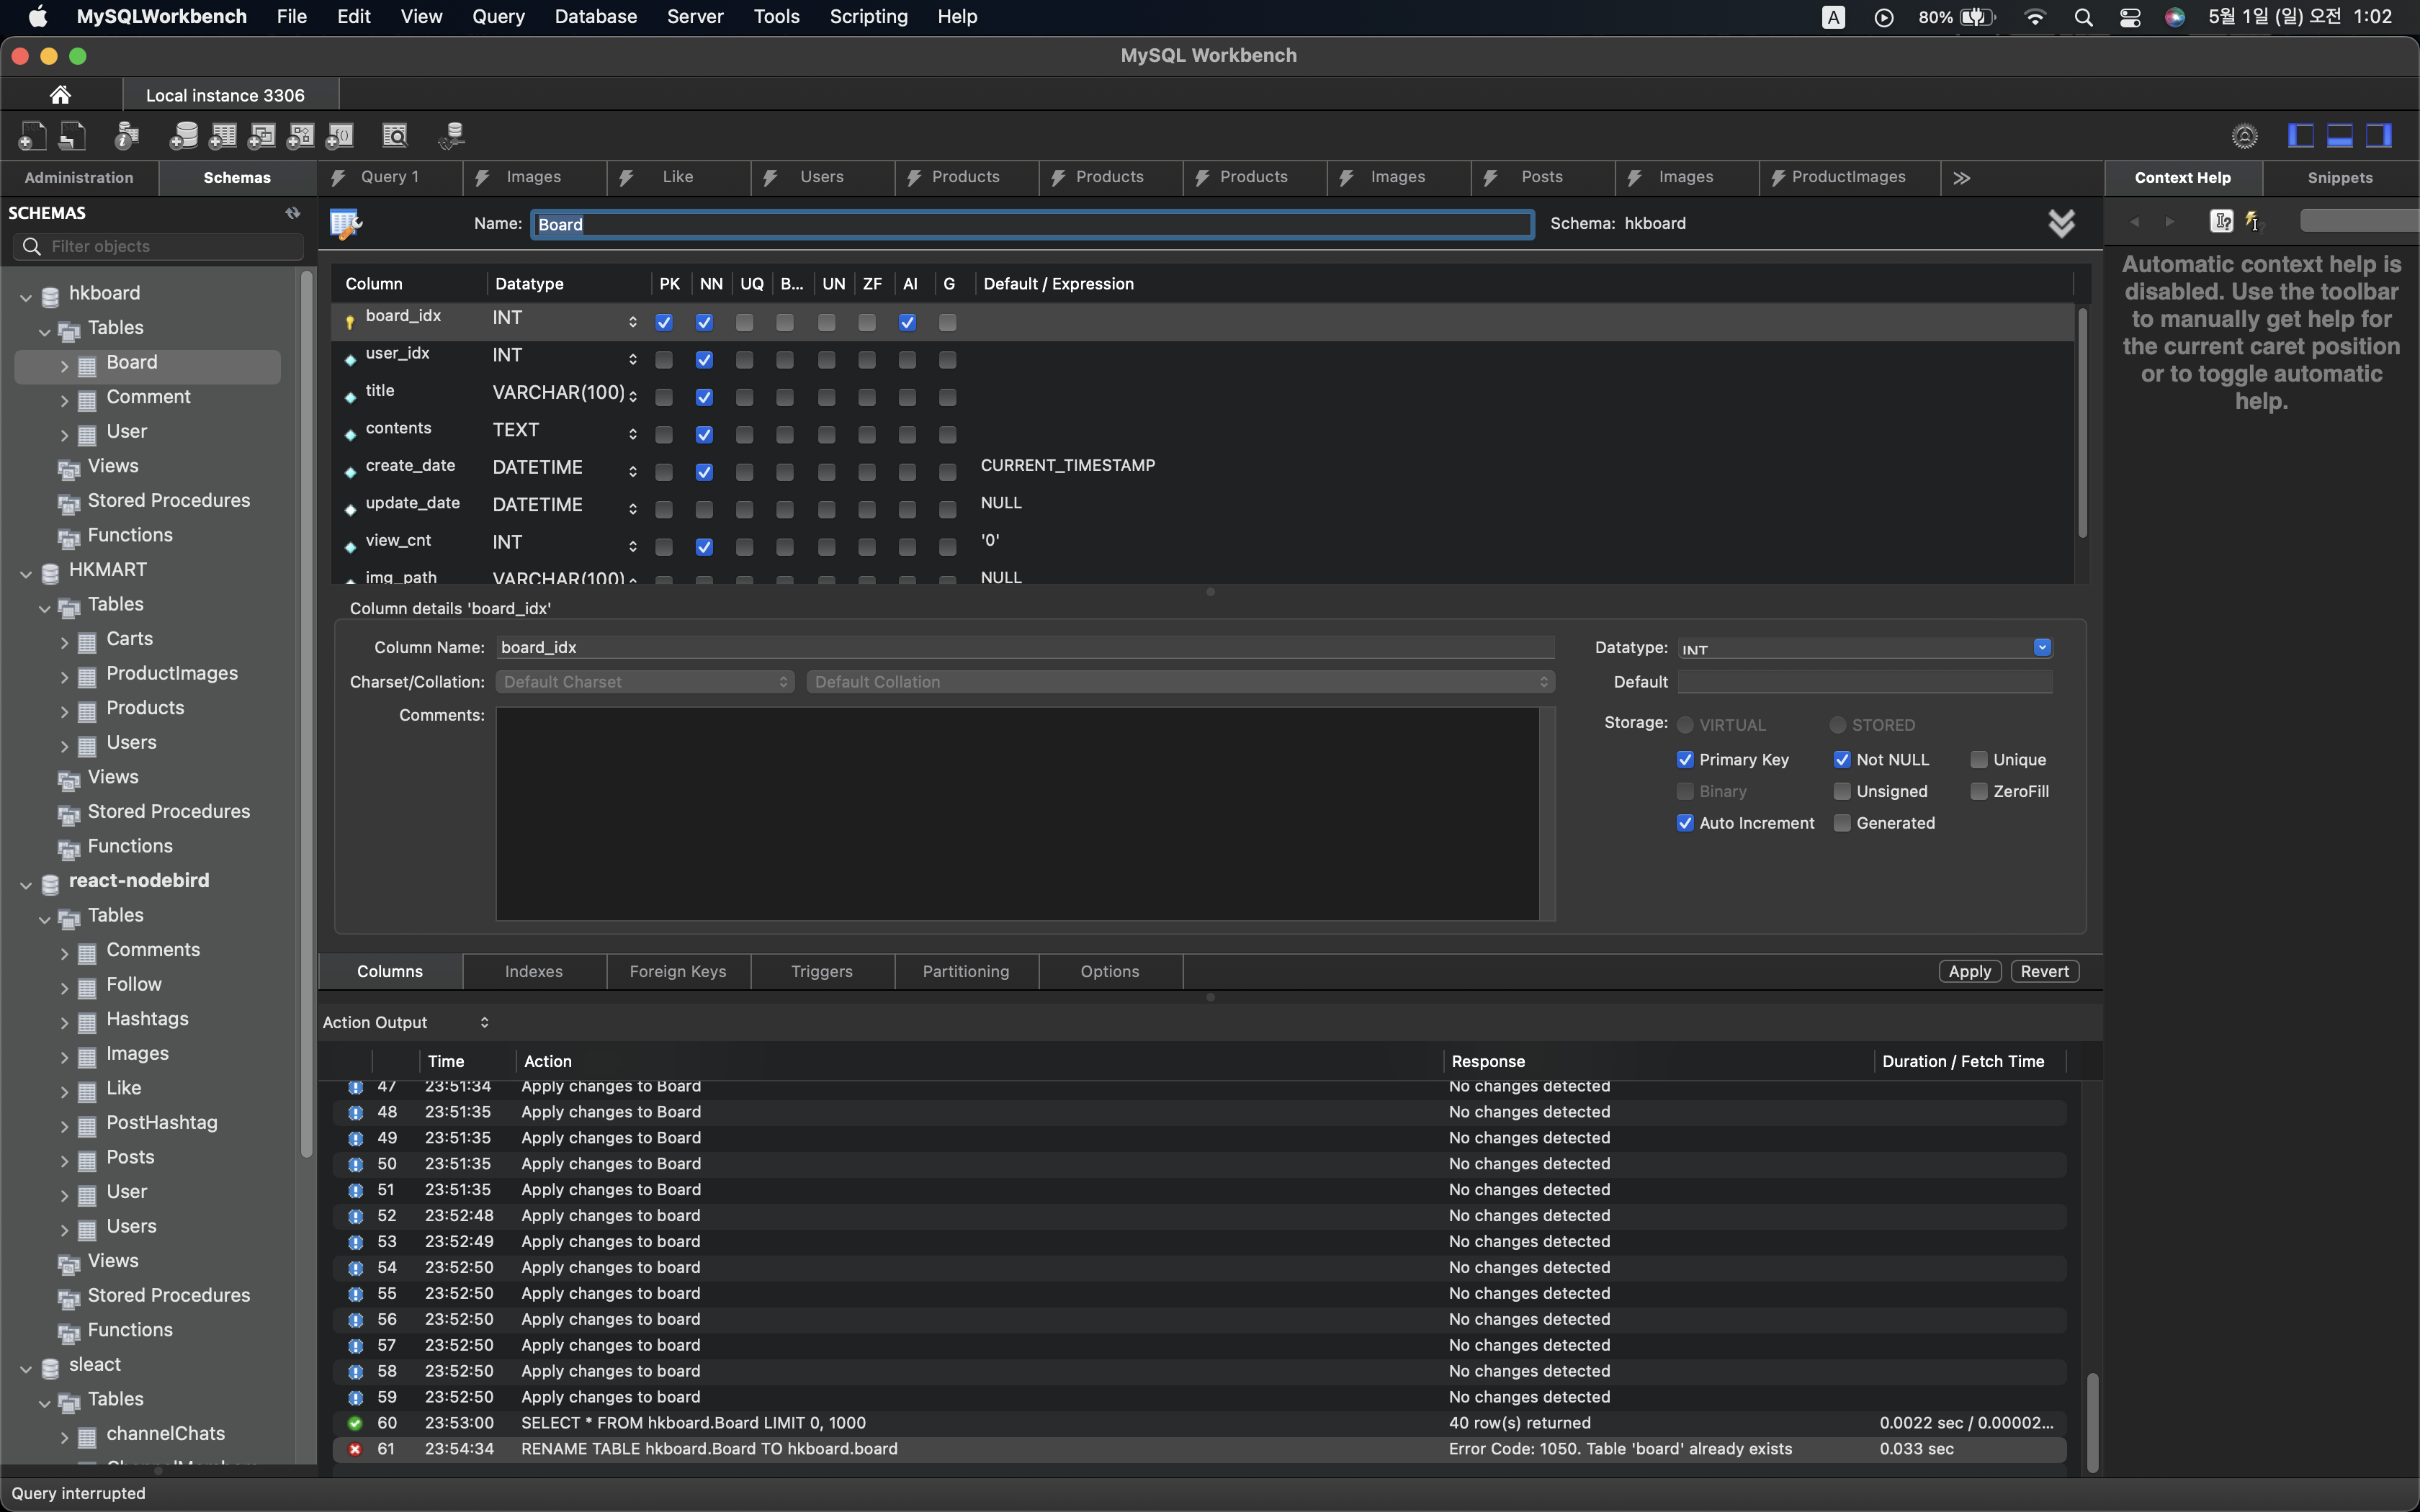Enable the Unique checkbox in column details
2420x1512 pixels.
pyautogui.click(x=1978, y=760)
